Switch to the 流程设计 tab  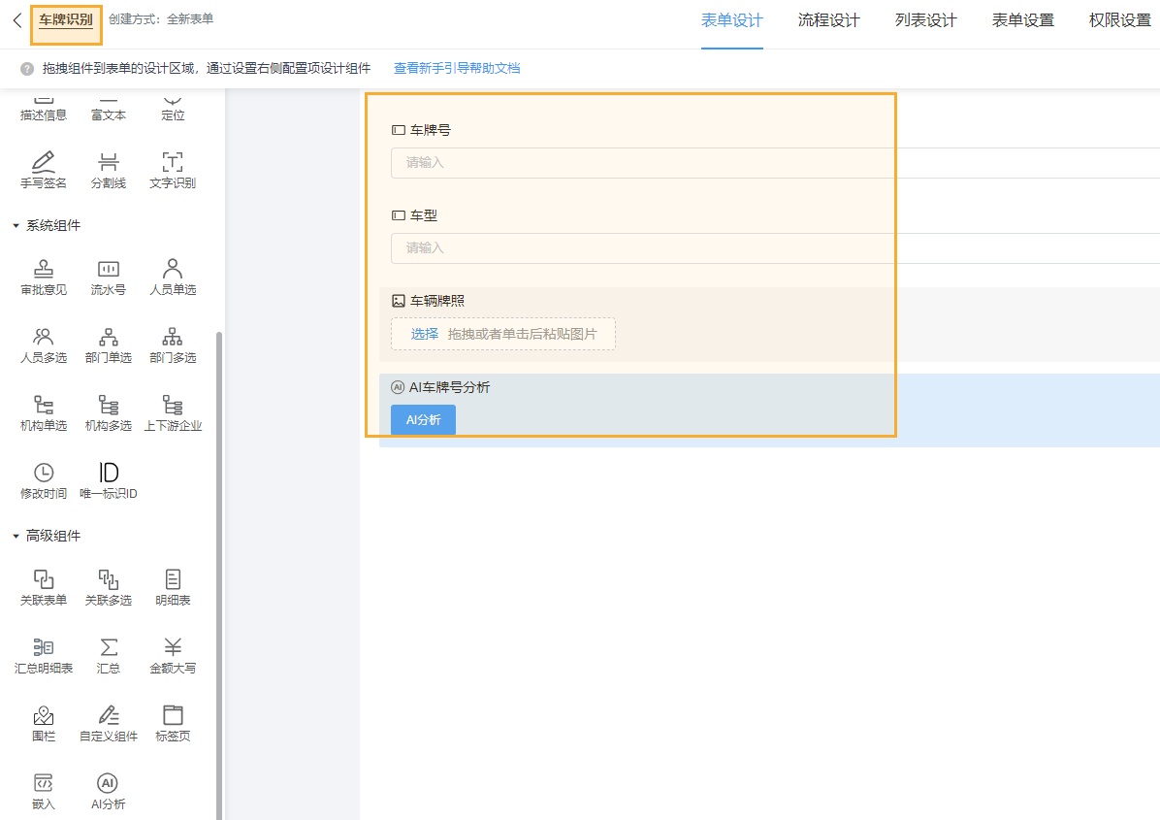click(x=828, y=19)
